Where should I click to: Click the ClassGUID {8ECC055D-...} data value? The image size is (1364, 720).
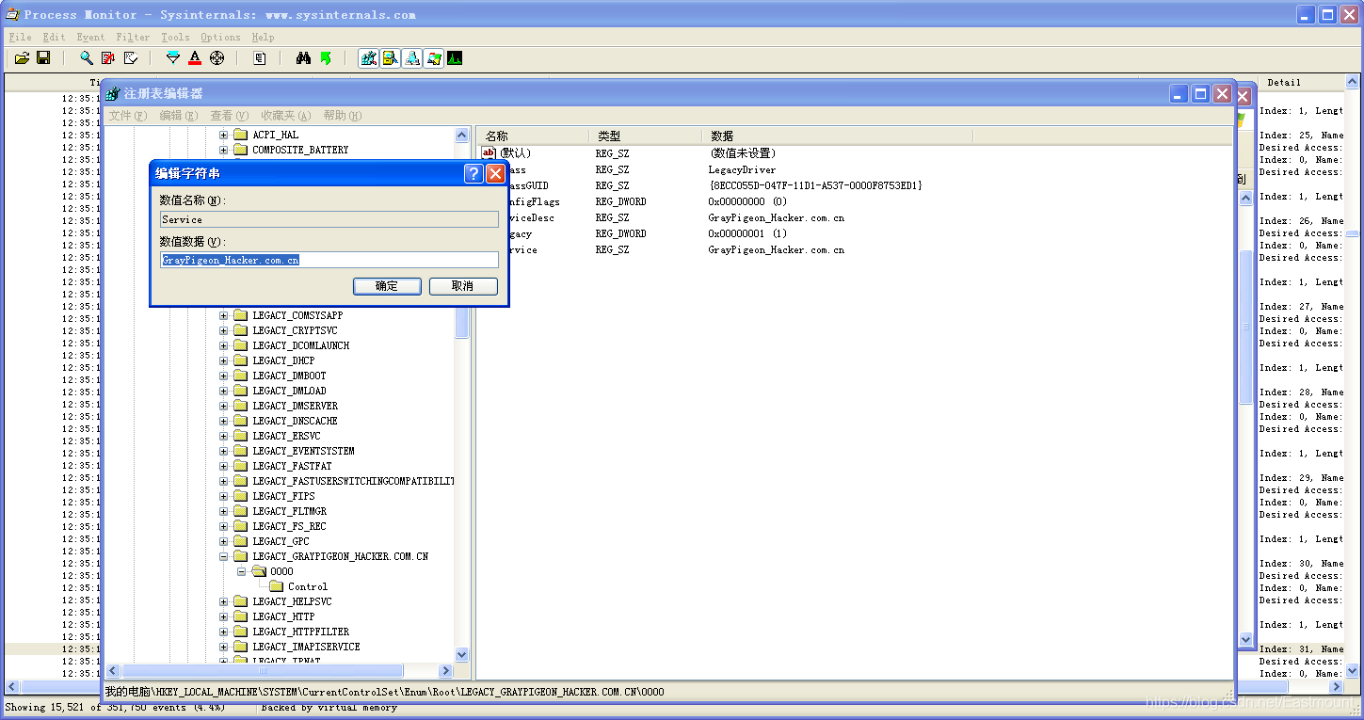click(815, 185)
